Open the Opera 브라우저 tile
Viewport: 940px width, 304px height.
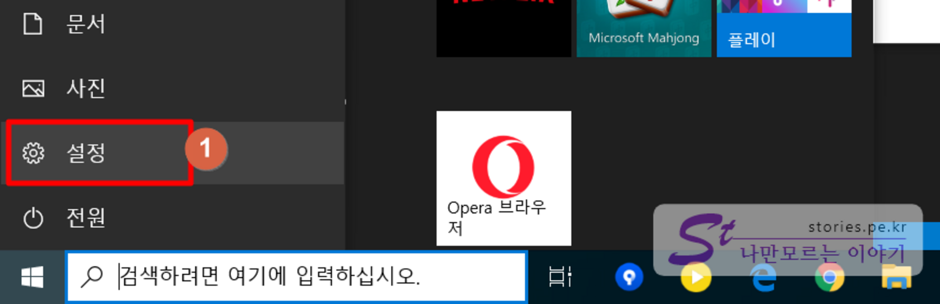coord(503,178)
